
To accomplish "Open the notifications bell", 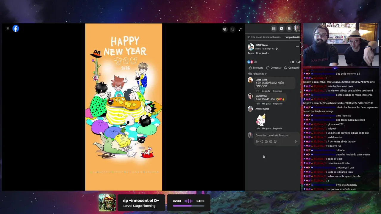I will click(x=289, y=29).
